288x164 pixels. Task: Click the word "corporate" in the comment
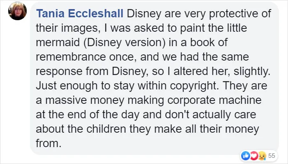191,101
